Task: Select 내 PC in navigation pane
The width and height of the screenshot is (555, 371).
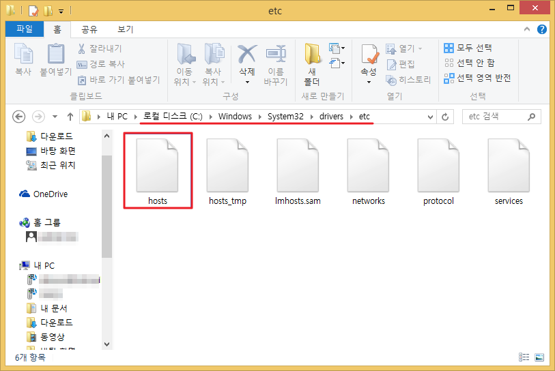Action: [x=38, y=265]
